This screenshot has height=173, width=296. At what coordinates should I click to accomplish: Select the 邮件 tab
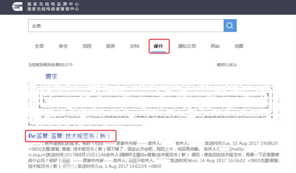pos(159,46)
